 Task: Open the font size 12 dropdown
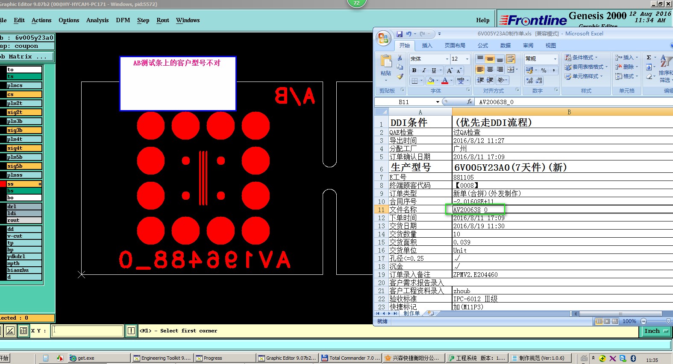click(x=467, y=59)
